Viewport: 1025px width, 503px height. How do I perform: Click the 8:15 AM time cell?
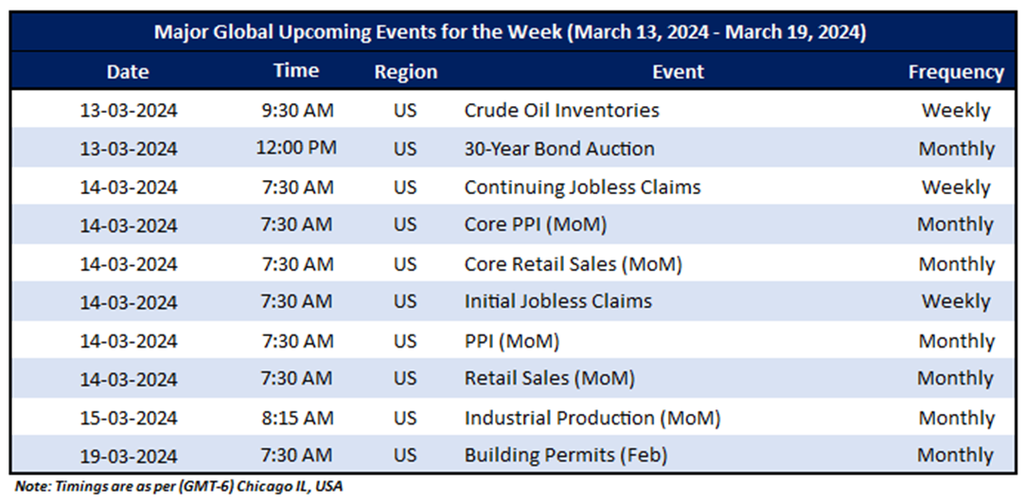coord(296,418)
